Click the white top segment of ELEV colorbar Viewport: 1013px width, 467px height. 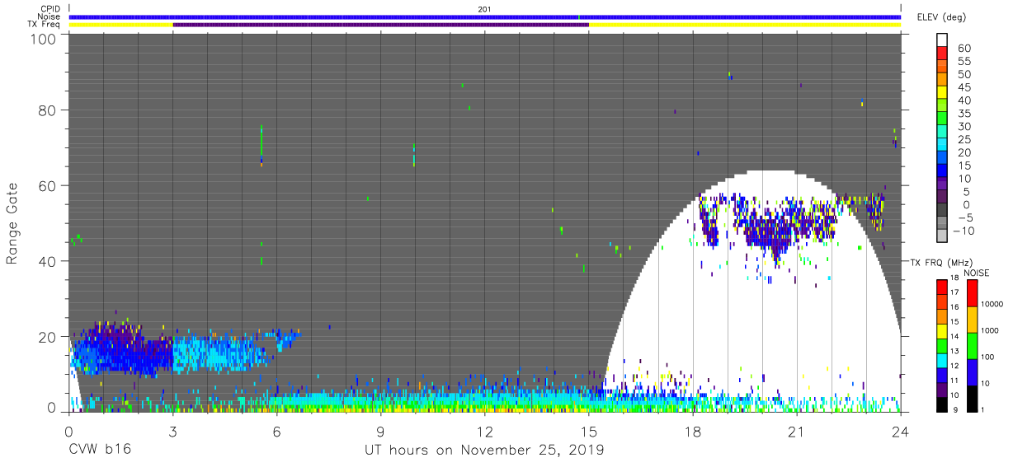tap(942, 40)
